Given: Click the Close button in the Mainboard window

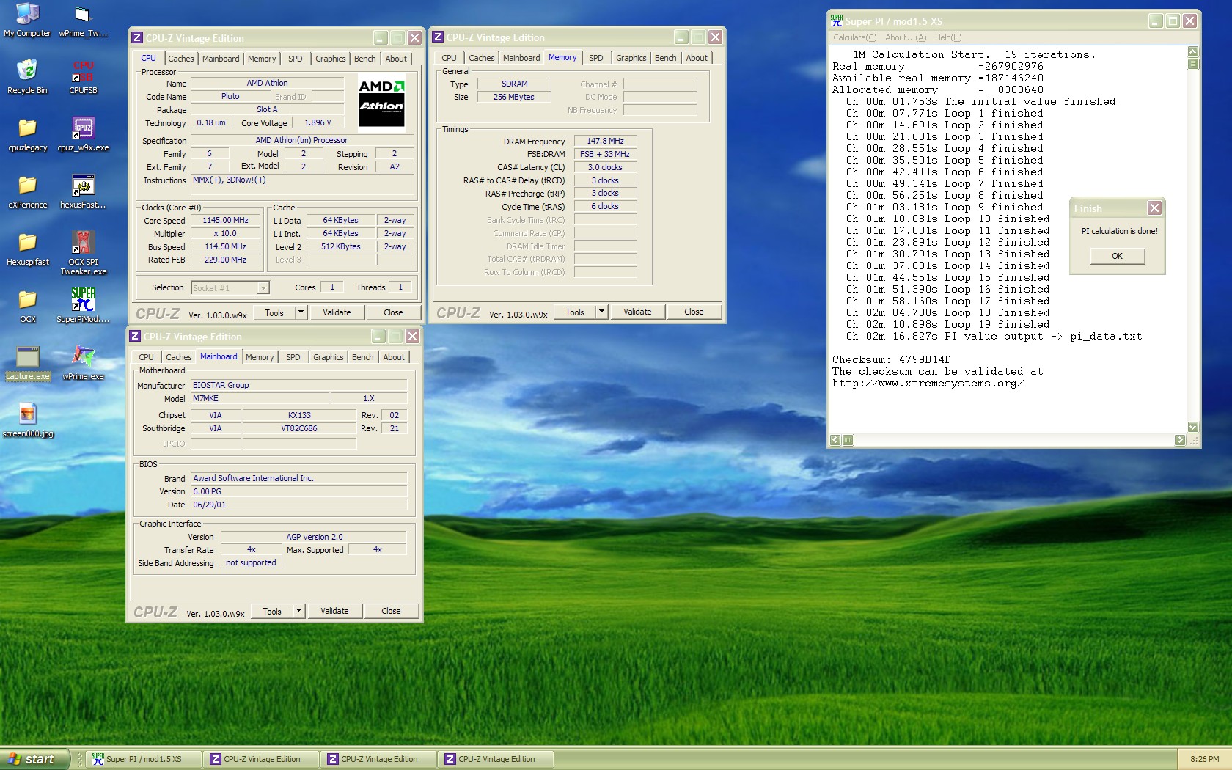Looking at the screenshot, I should 391,611.
